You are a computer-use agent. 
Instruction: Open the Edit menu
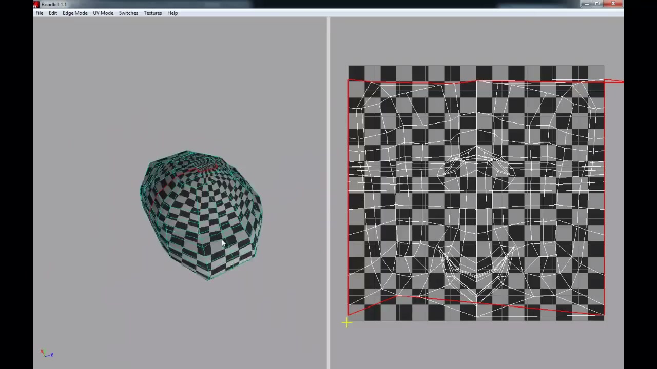pos(53,13)
